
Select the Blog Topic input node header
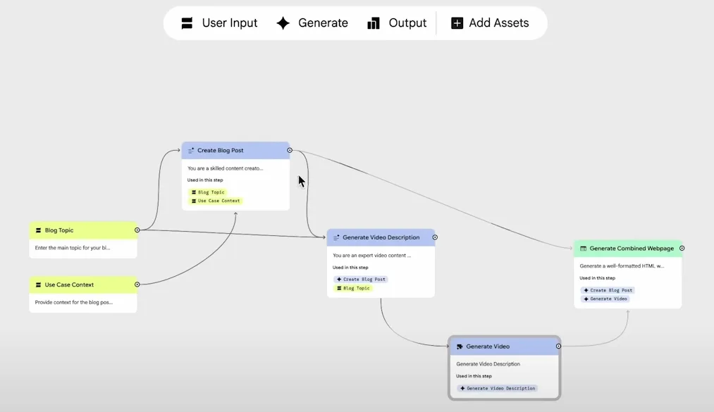tap(83, 230)
